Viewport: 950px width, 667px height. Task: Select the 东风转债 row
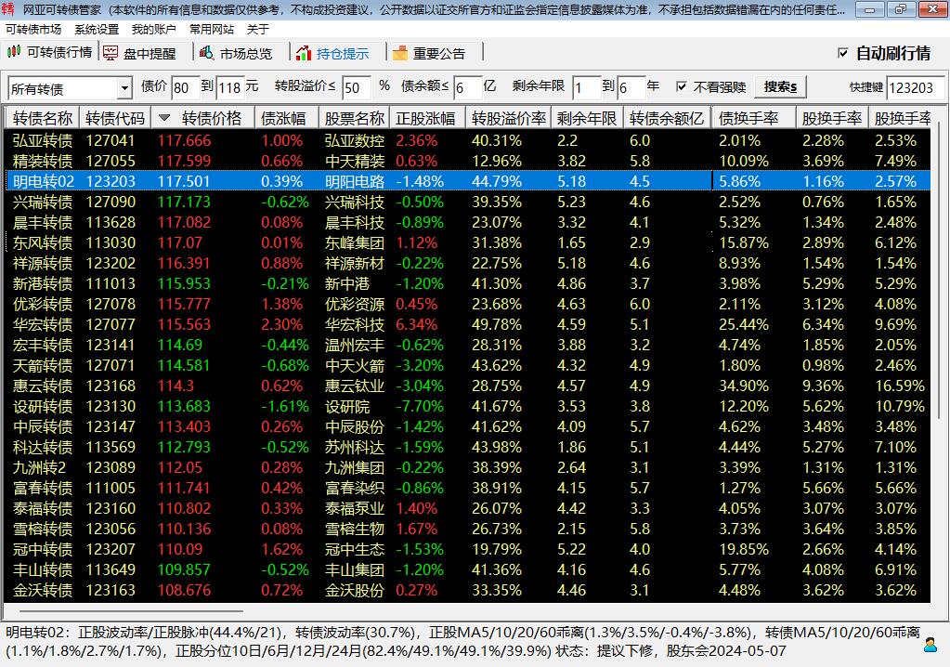click(468, 243)
